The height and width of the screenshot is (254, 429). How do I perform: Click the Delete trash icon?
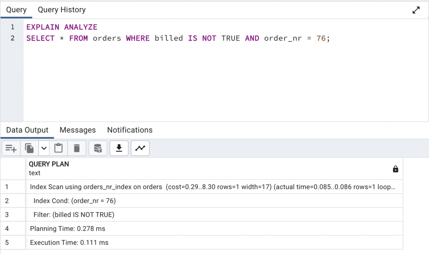(77, 148)
